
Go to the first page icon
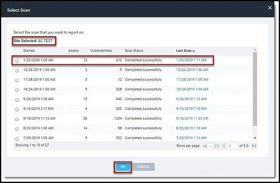pos(217,146)
